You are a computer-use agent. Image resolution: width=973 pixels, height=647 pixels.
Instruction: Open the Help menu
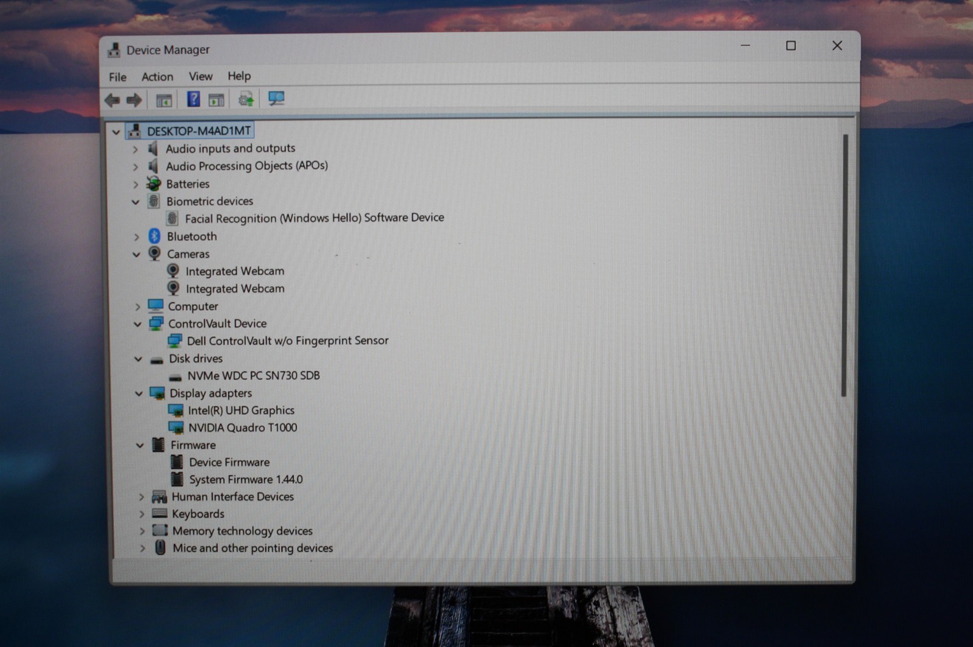[x=239, y=76]
